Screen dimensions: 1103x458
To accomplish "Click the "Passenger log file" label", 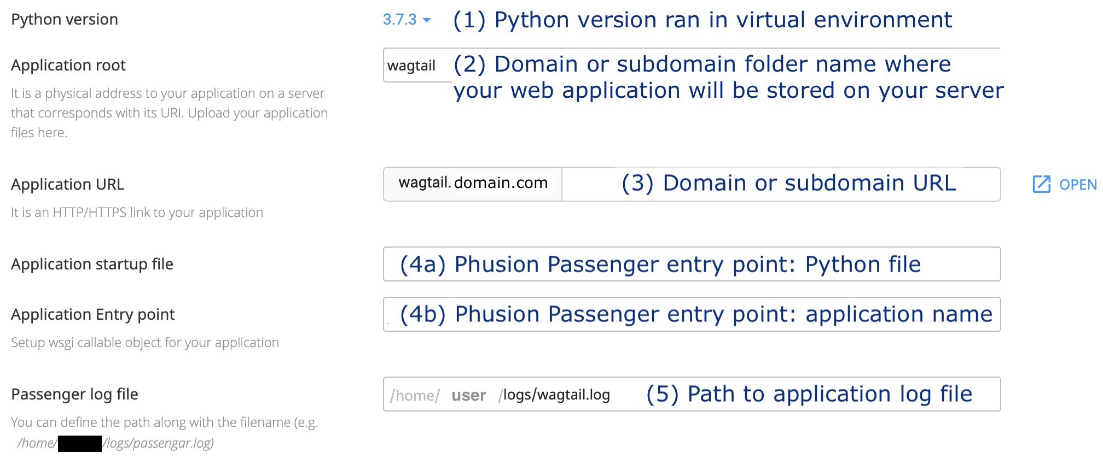I will (x=74, y=395).
